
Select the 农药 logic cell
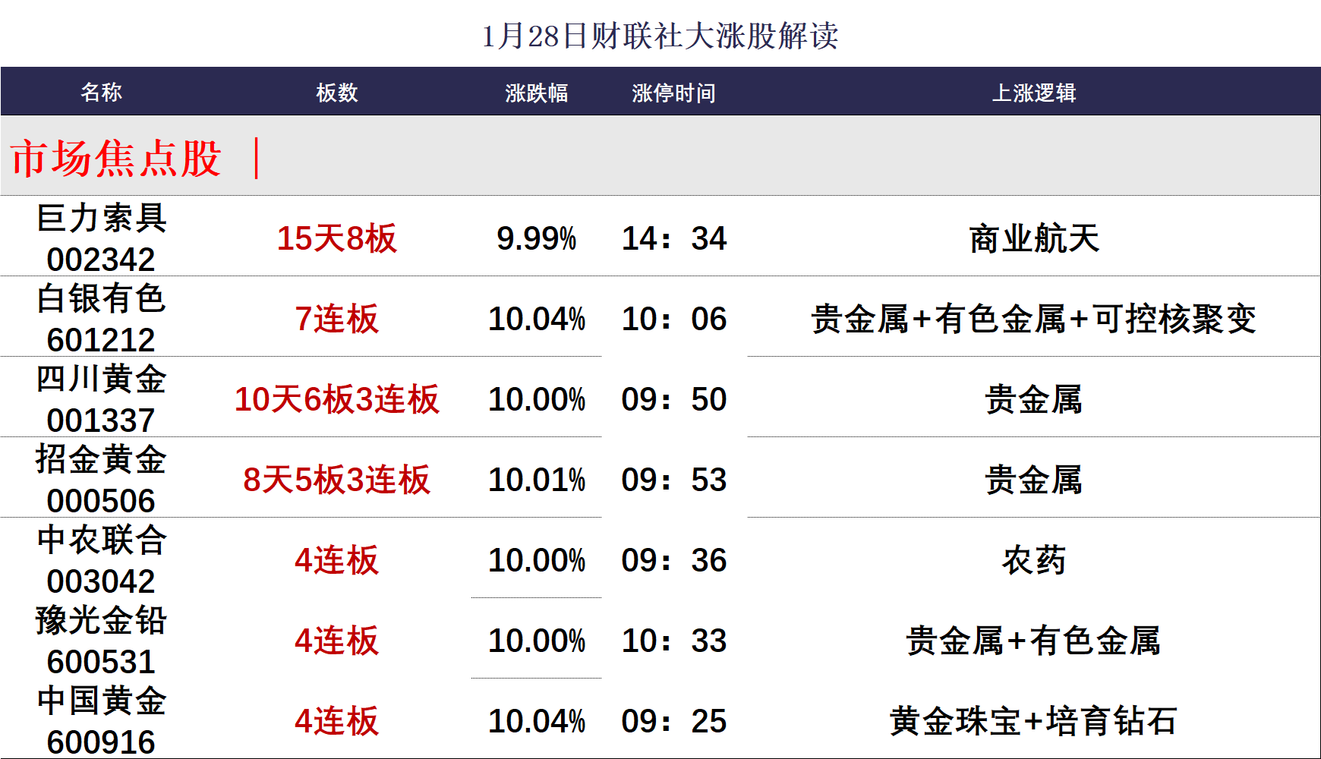[x=1033, y=560]
